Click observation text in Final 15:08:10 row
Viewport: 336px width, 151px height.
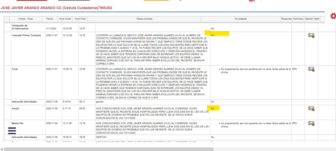[x=152, y=83]
